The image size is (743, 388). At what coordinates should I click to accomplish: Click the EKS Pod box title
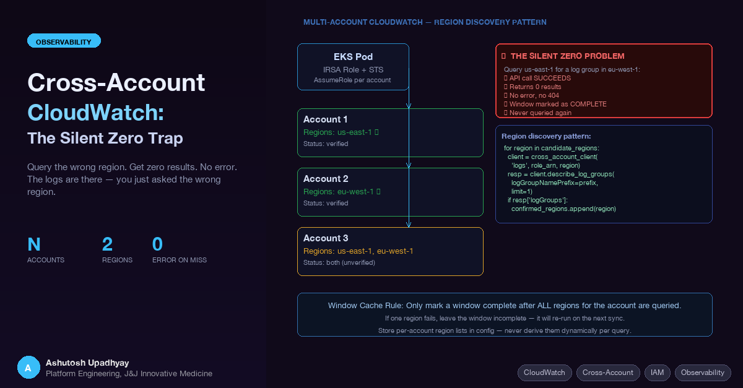pyautogui.click(x=353, y=57)
